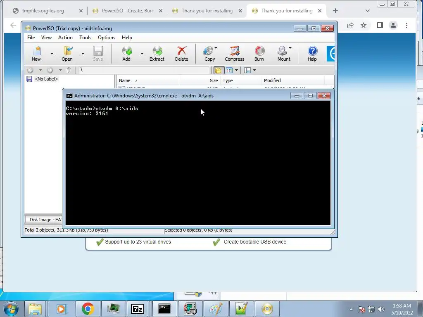Screen dimensions: 423x317
Task: Close the tmpfiles.orgiles.org tab
Action: coord(81,11)
